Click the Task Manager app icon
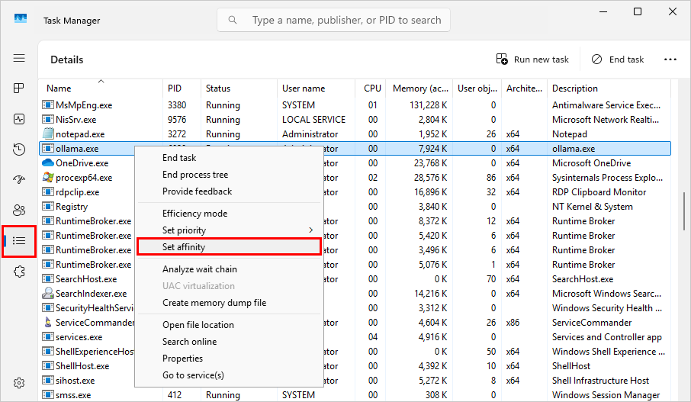Viewport: 691px width, 402px height. coord(21,18)
